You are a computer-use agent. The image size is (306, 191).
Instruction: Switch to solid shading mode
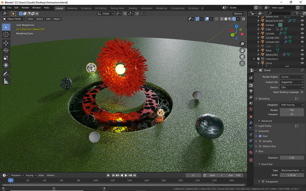point(226,19)
